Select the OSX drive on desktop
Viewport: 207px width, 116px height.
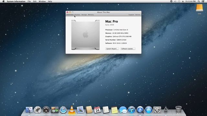pos(199,9)
